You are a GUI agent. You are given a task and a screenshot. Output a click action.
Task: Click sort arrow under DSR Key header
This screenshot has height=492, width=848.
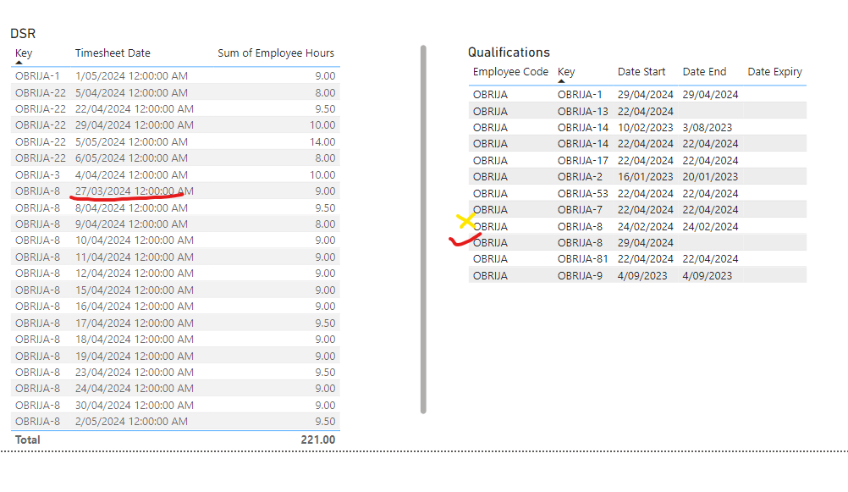click(19, 63)
